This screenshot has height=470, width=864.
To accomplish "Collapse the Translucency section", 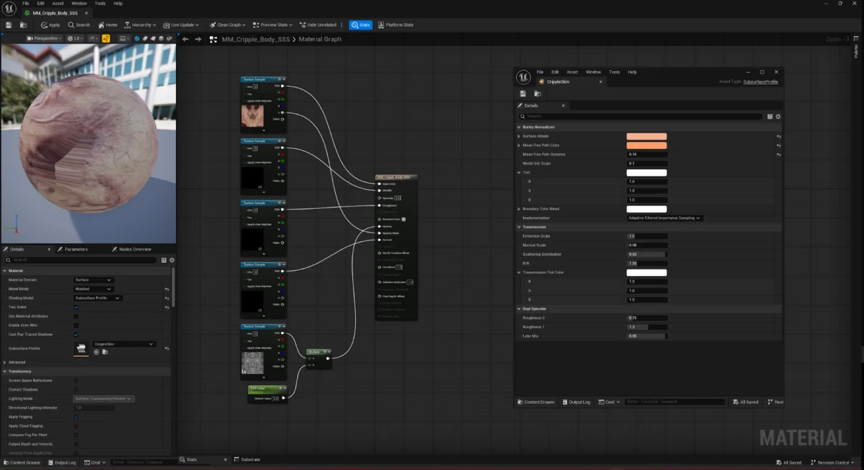I will pos(5,372).
